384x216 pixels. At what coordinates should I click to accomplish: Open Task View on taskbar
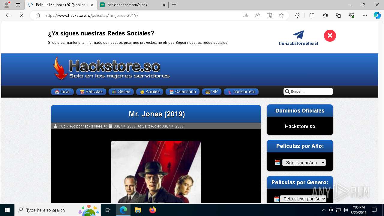[x=108, y=210]
